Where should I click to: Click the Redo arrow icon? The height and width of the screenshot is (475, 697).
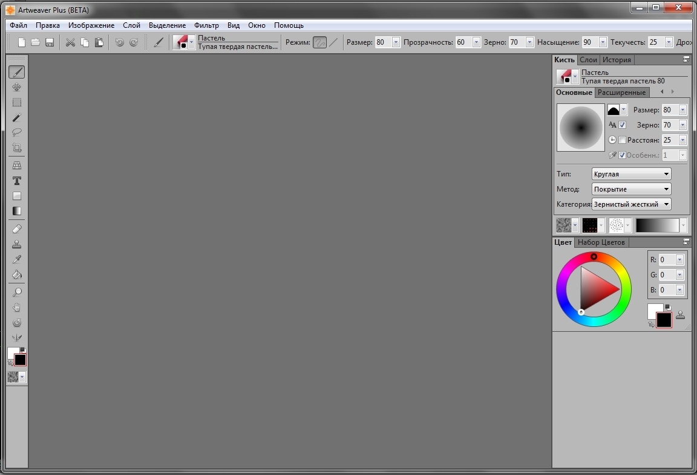click(x=133, y=42)
